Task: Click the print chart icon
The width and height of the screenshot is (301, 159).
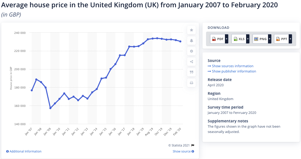Action: (x=191, y=83)
